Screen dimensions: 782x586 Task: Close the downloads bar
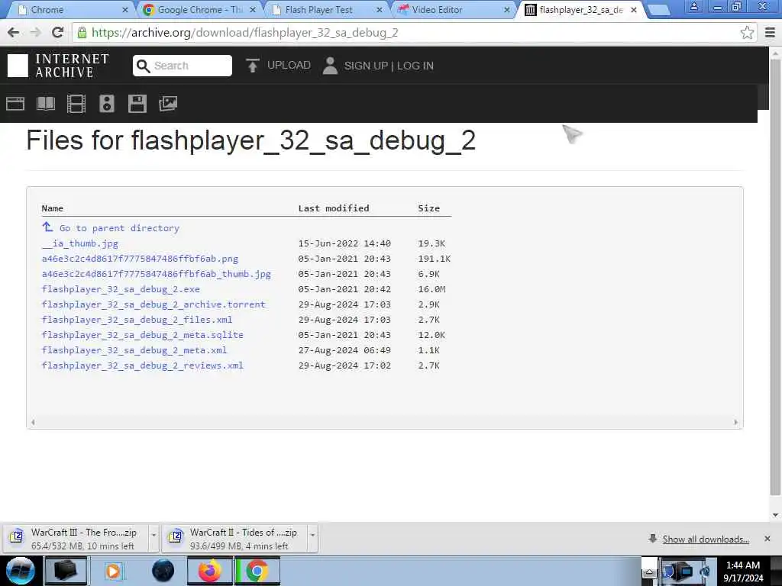(767, 539)
